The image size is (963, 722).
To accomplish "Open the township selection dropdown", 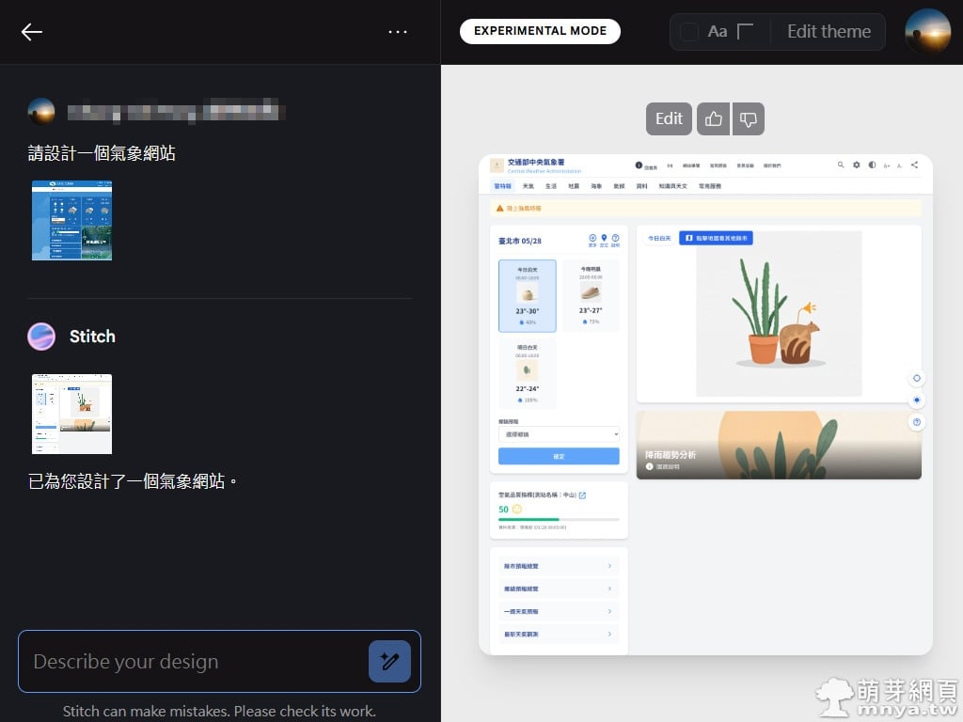I will point(559,434).
